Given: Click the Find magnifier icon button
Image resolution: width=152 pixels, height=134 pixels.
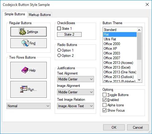Looking at the screenshot, I should tap(28, 43).
